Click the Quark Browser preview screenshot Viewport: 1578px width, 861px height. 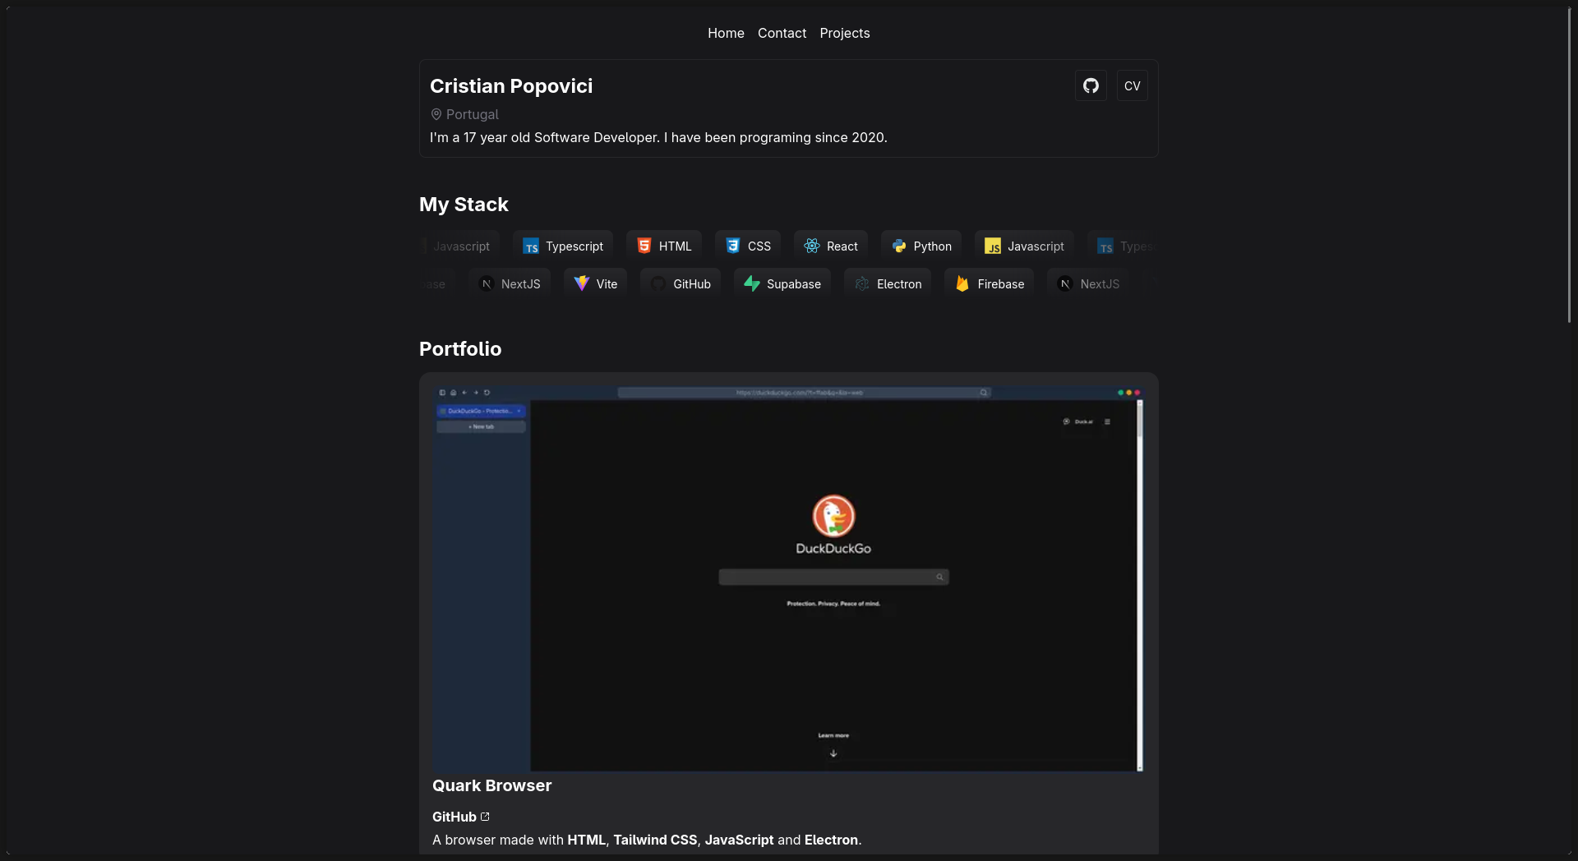click(787, 579)
